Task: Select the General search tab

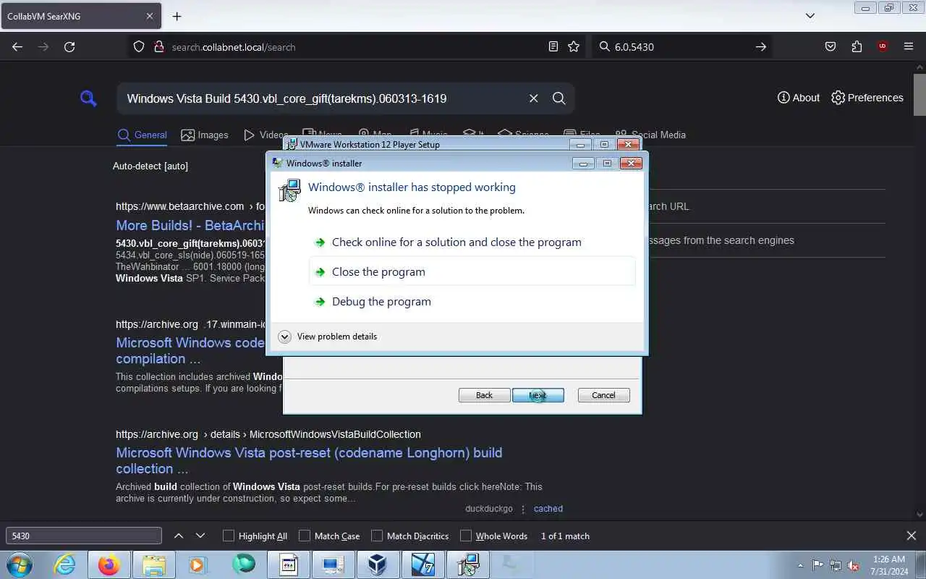Action: coord(143,135)
